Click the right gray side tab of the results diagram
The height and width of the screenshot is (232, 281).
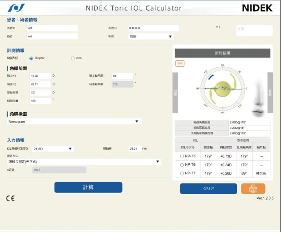[270, 92]
